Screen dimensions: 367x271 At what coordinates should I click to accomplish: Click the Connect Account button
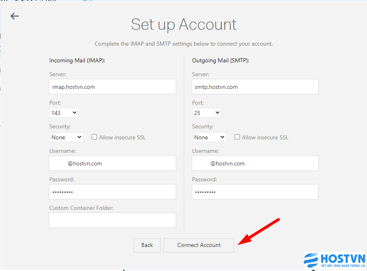point(199,245)
